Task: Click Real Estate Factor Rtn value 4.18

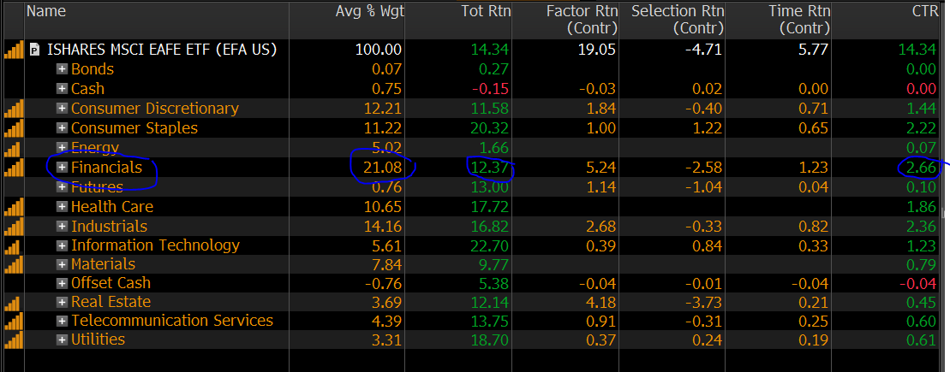Action: click(x=600, y=302)
